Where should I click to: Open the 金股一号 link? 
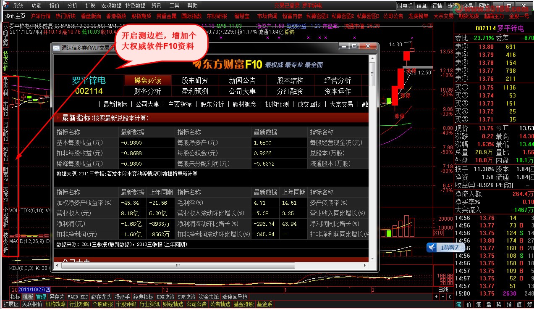click(519, 16)
